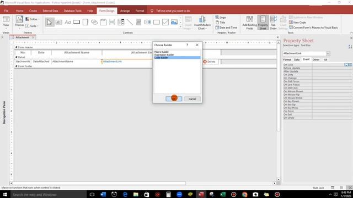This screenshot has height=198, width=353.
Task: Choose the Line control tool
Action: pos(130,22)
